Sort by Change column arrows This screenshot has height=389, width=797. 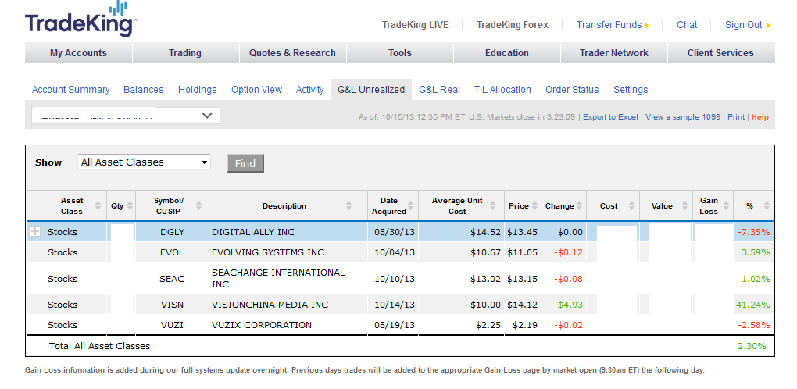[579, 205]
